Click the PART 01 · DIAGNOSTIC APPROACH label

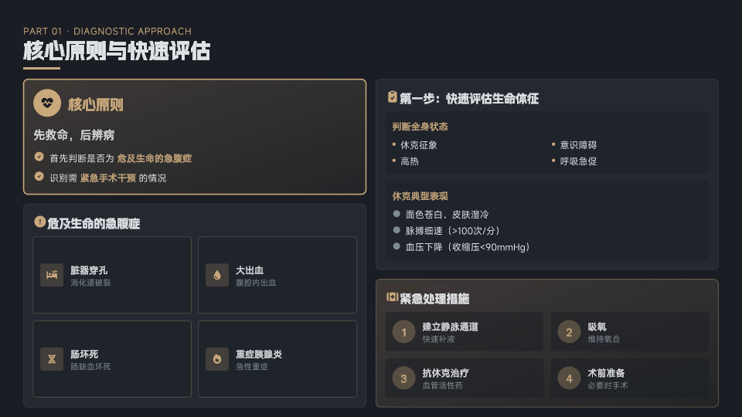107,32
